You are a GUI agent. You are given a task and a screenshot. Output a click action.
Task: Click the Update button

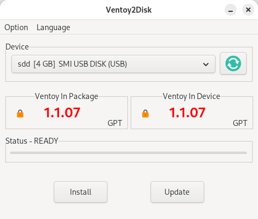177,192
